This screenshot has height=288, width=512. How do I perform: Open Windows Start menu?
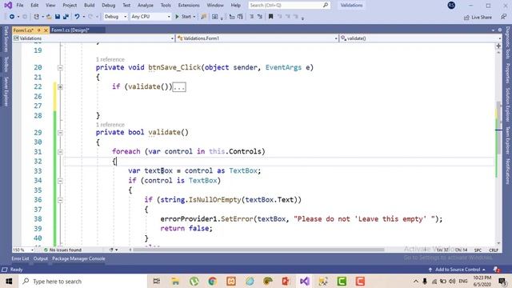9,281
